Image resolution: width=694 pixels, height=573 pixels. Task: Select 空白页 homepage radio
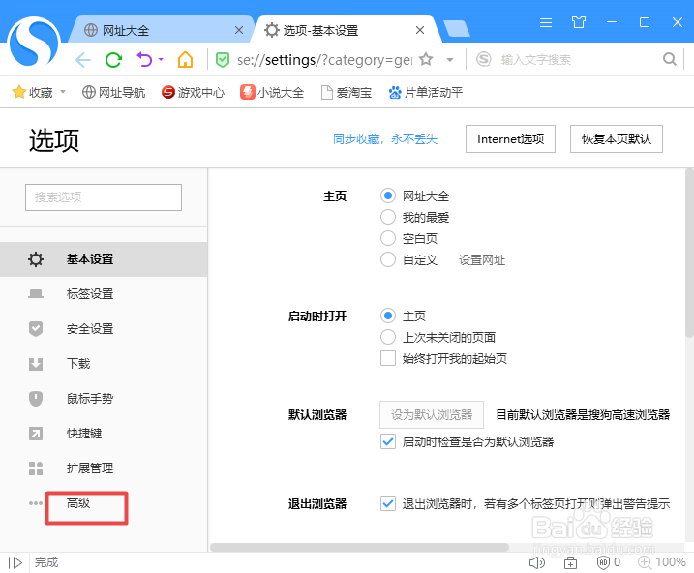coord(388,238)
